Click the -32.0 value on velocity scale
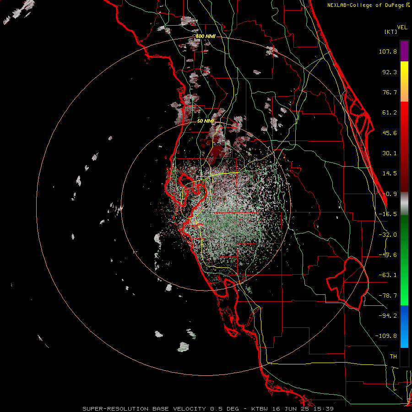Viewport: 412px width, 412px height. pyautogui.click(x=388, y=235)
